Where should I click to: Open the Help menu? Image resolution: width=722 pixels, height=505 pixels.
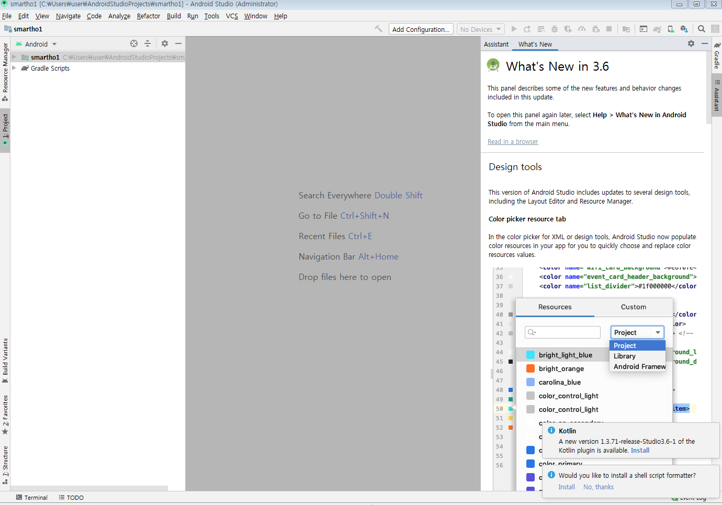pyautogui.click(x=280, y=16)
